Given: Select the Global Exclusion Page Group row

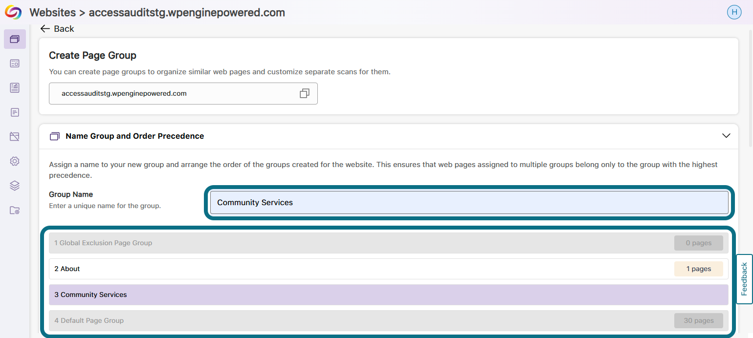Looking at the screenshot, I should tap(389, 243).
